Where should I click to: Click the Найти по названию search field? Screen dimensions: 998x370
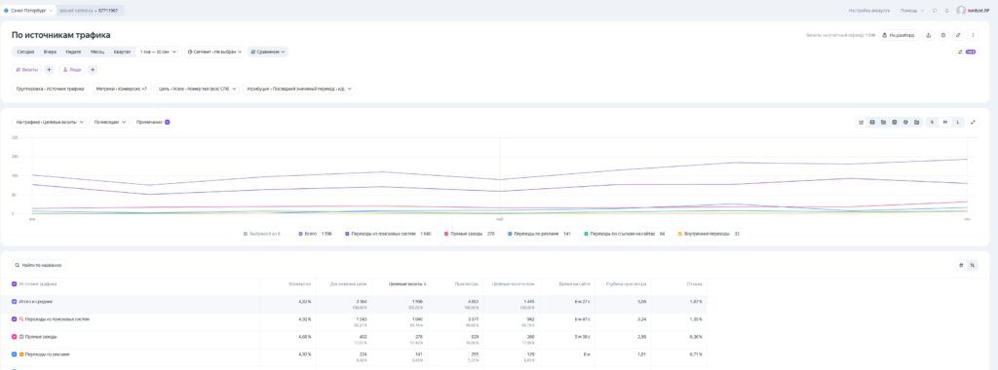[39, 265]
